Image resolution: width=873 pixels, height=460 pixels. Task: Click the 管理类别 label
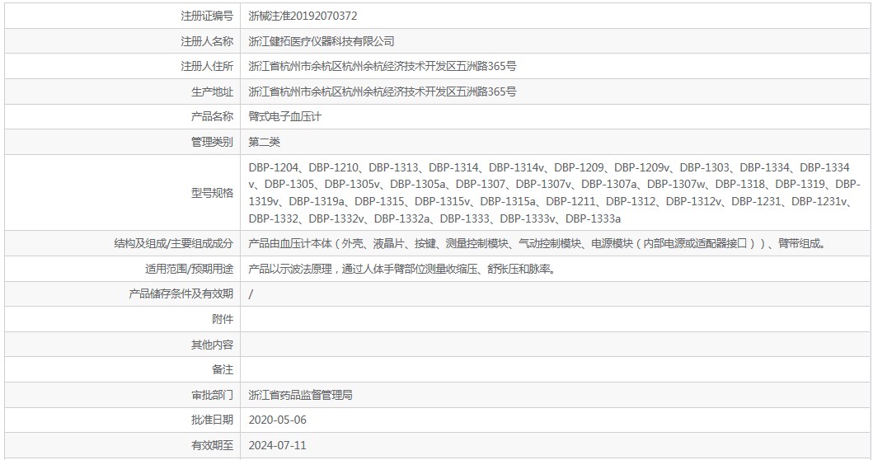(212, 142)
